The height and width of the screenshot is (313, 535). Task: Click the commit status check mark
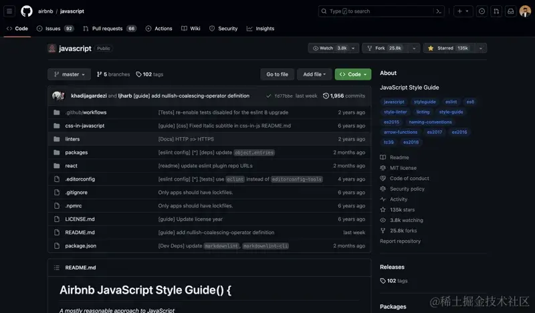click(x=269, y=96)
